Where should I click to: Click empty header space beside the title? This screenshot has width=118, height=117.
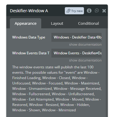pos(56,11)
